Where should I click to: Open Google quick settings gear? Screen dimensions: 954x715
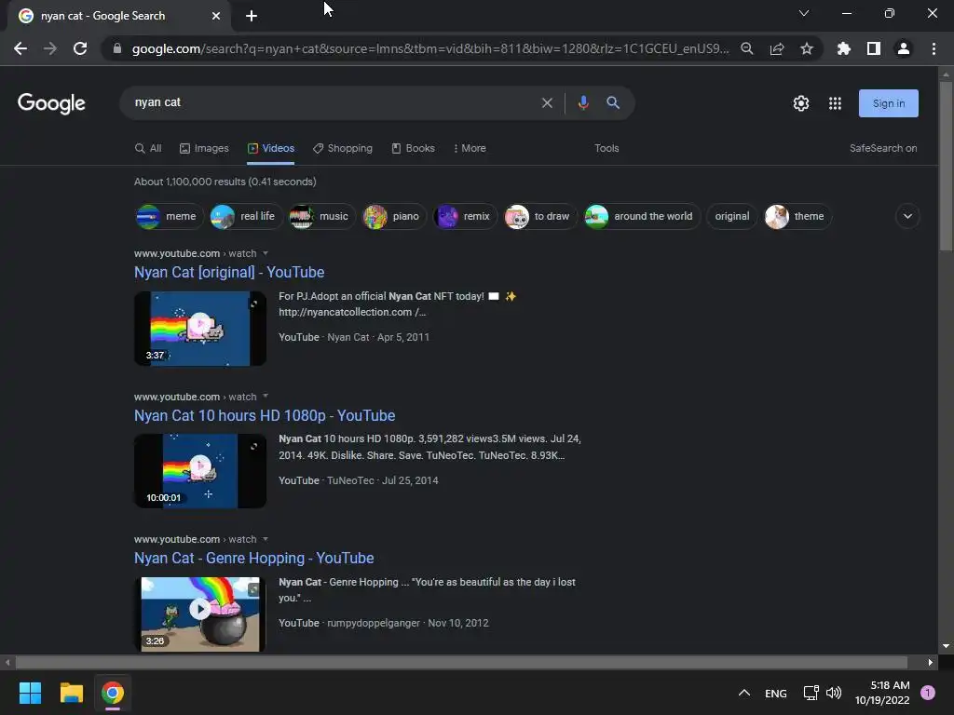click(x=801, y=103)
